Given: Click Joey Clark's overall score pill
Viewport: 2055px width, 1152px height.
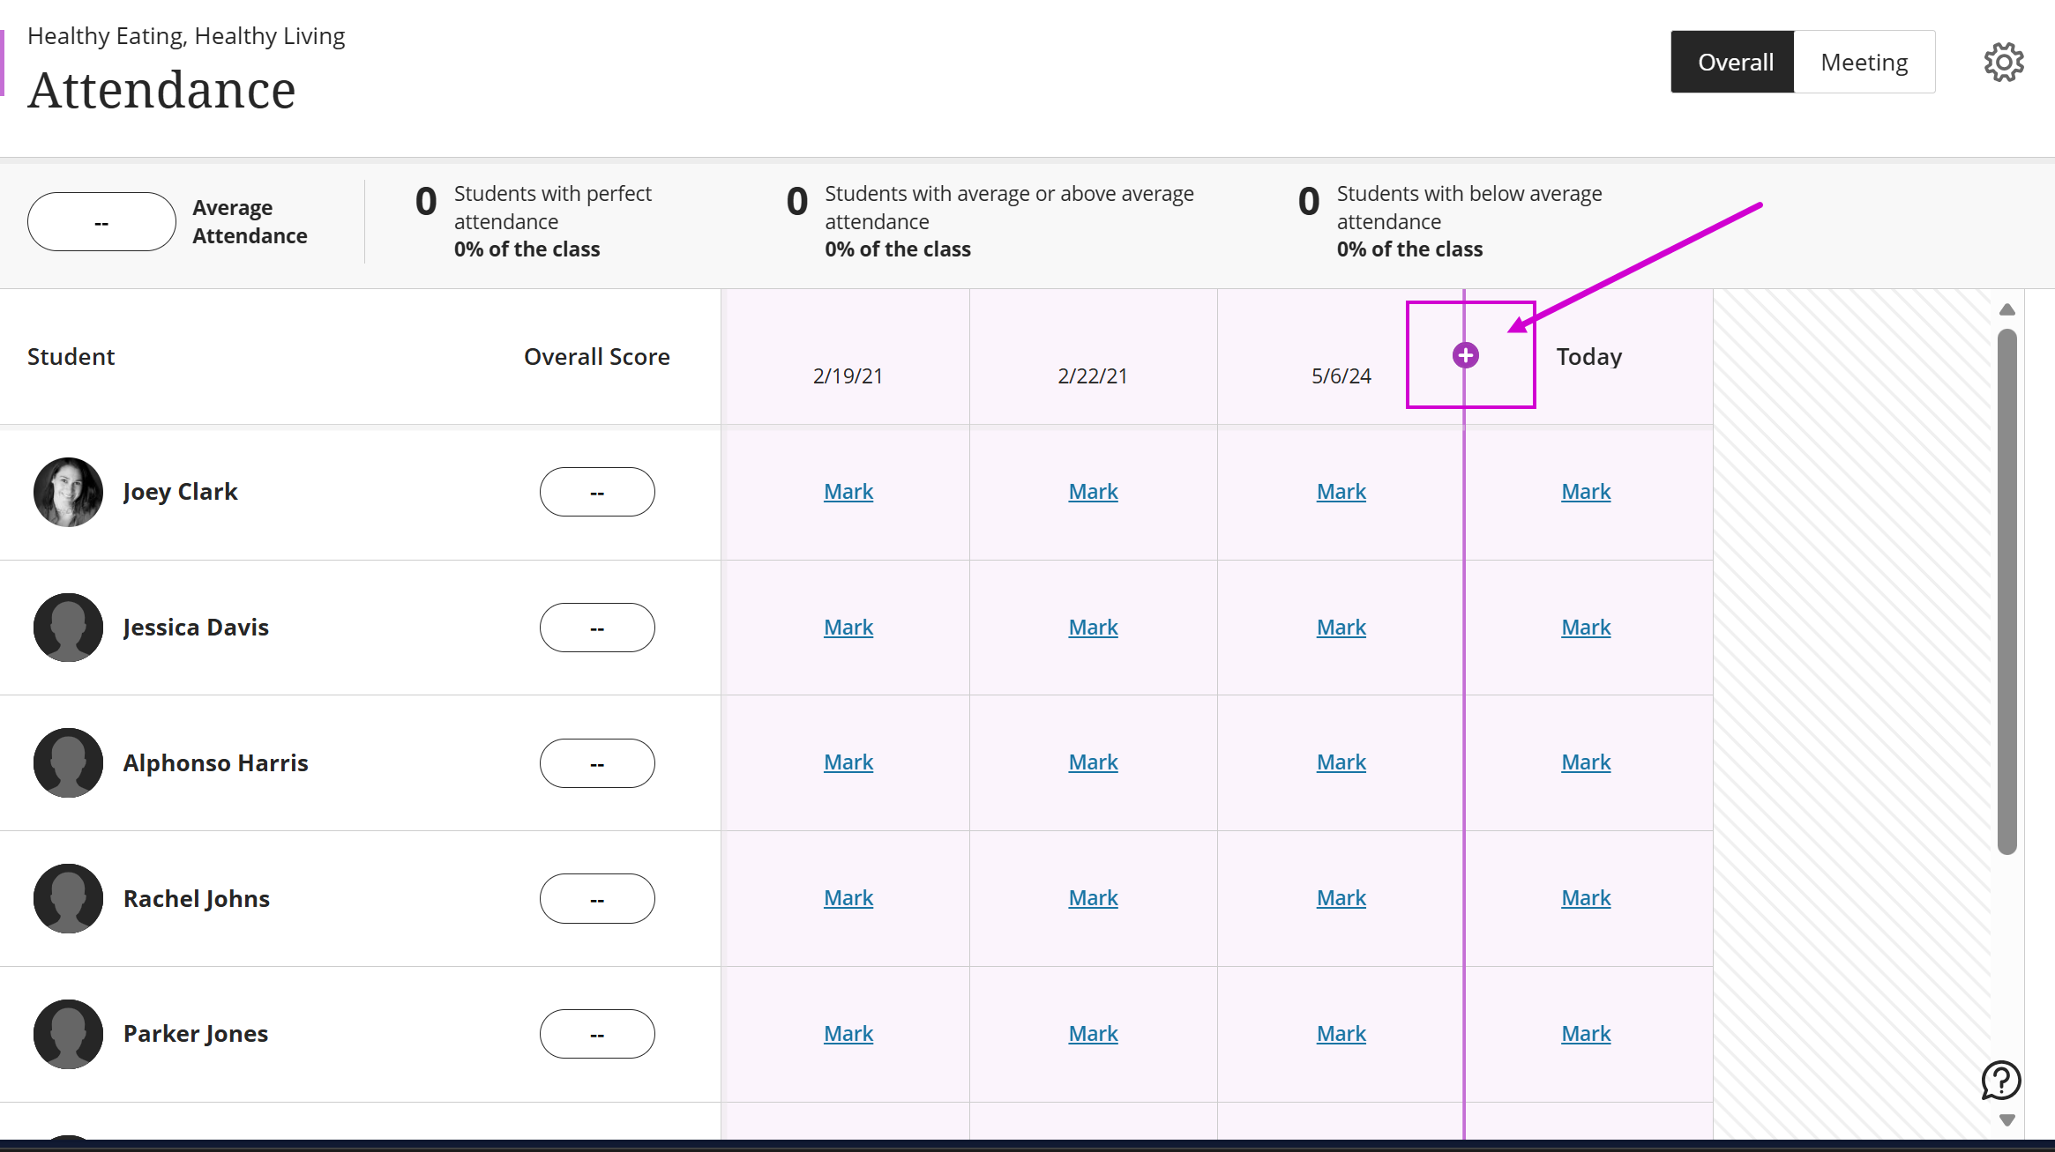Looking at the screenshot, I should coord(597,492).
